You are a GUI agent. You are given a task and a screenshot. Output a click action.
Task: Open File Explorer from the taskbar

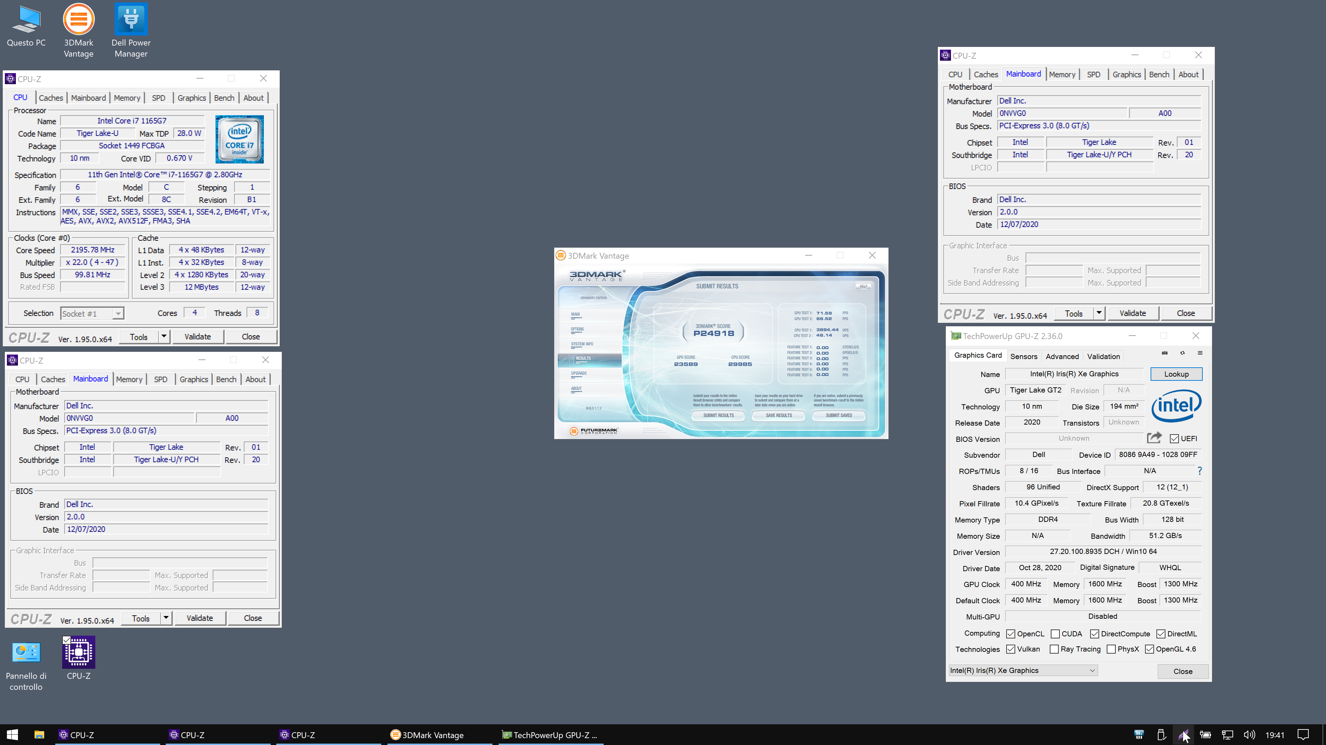pos(39,735)
